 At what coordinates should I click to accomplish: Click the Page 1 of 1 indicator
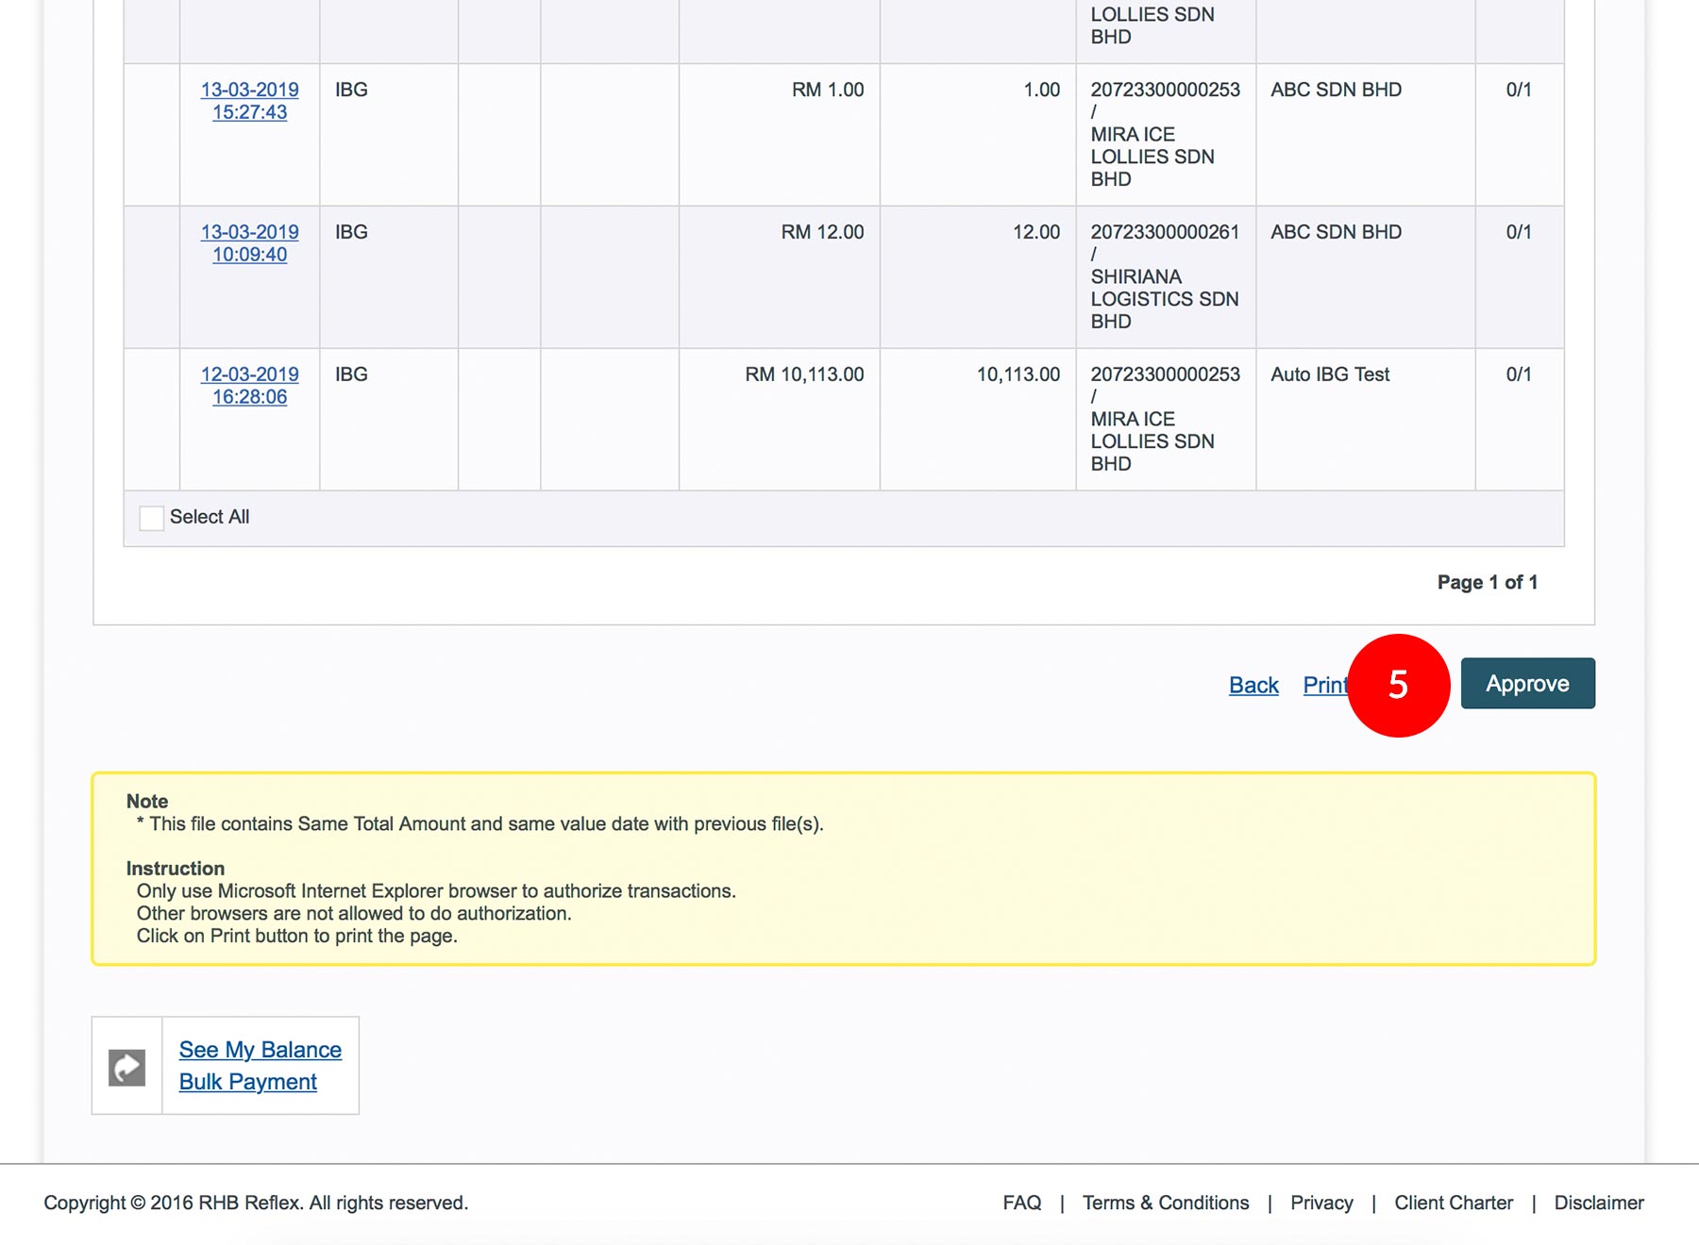1487,582
